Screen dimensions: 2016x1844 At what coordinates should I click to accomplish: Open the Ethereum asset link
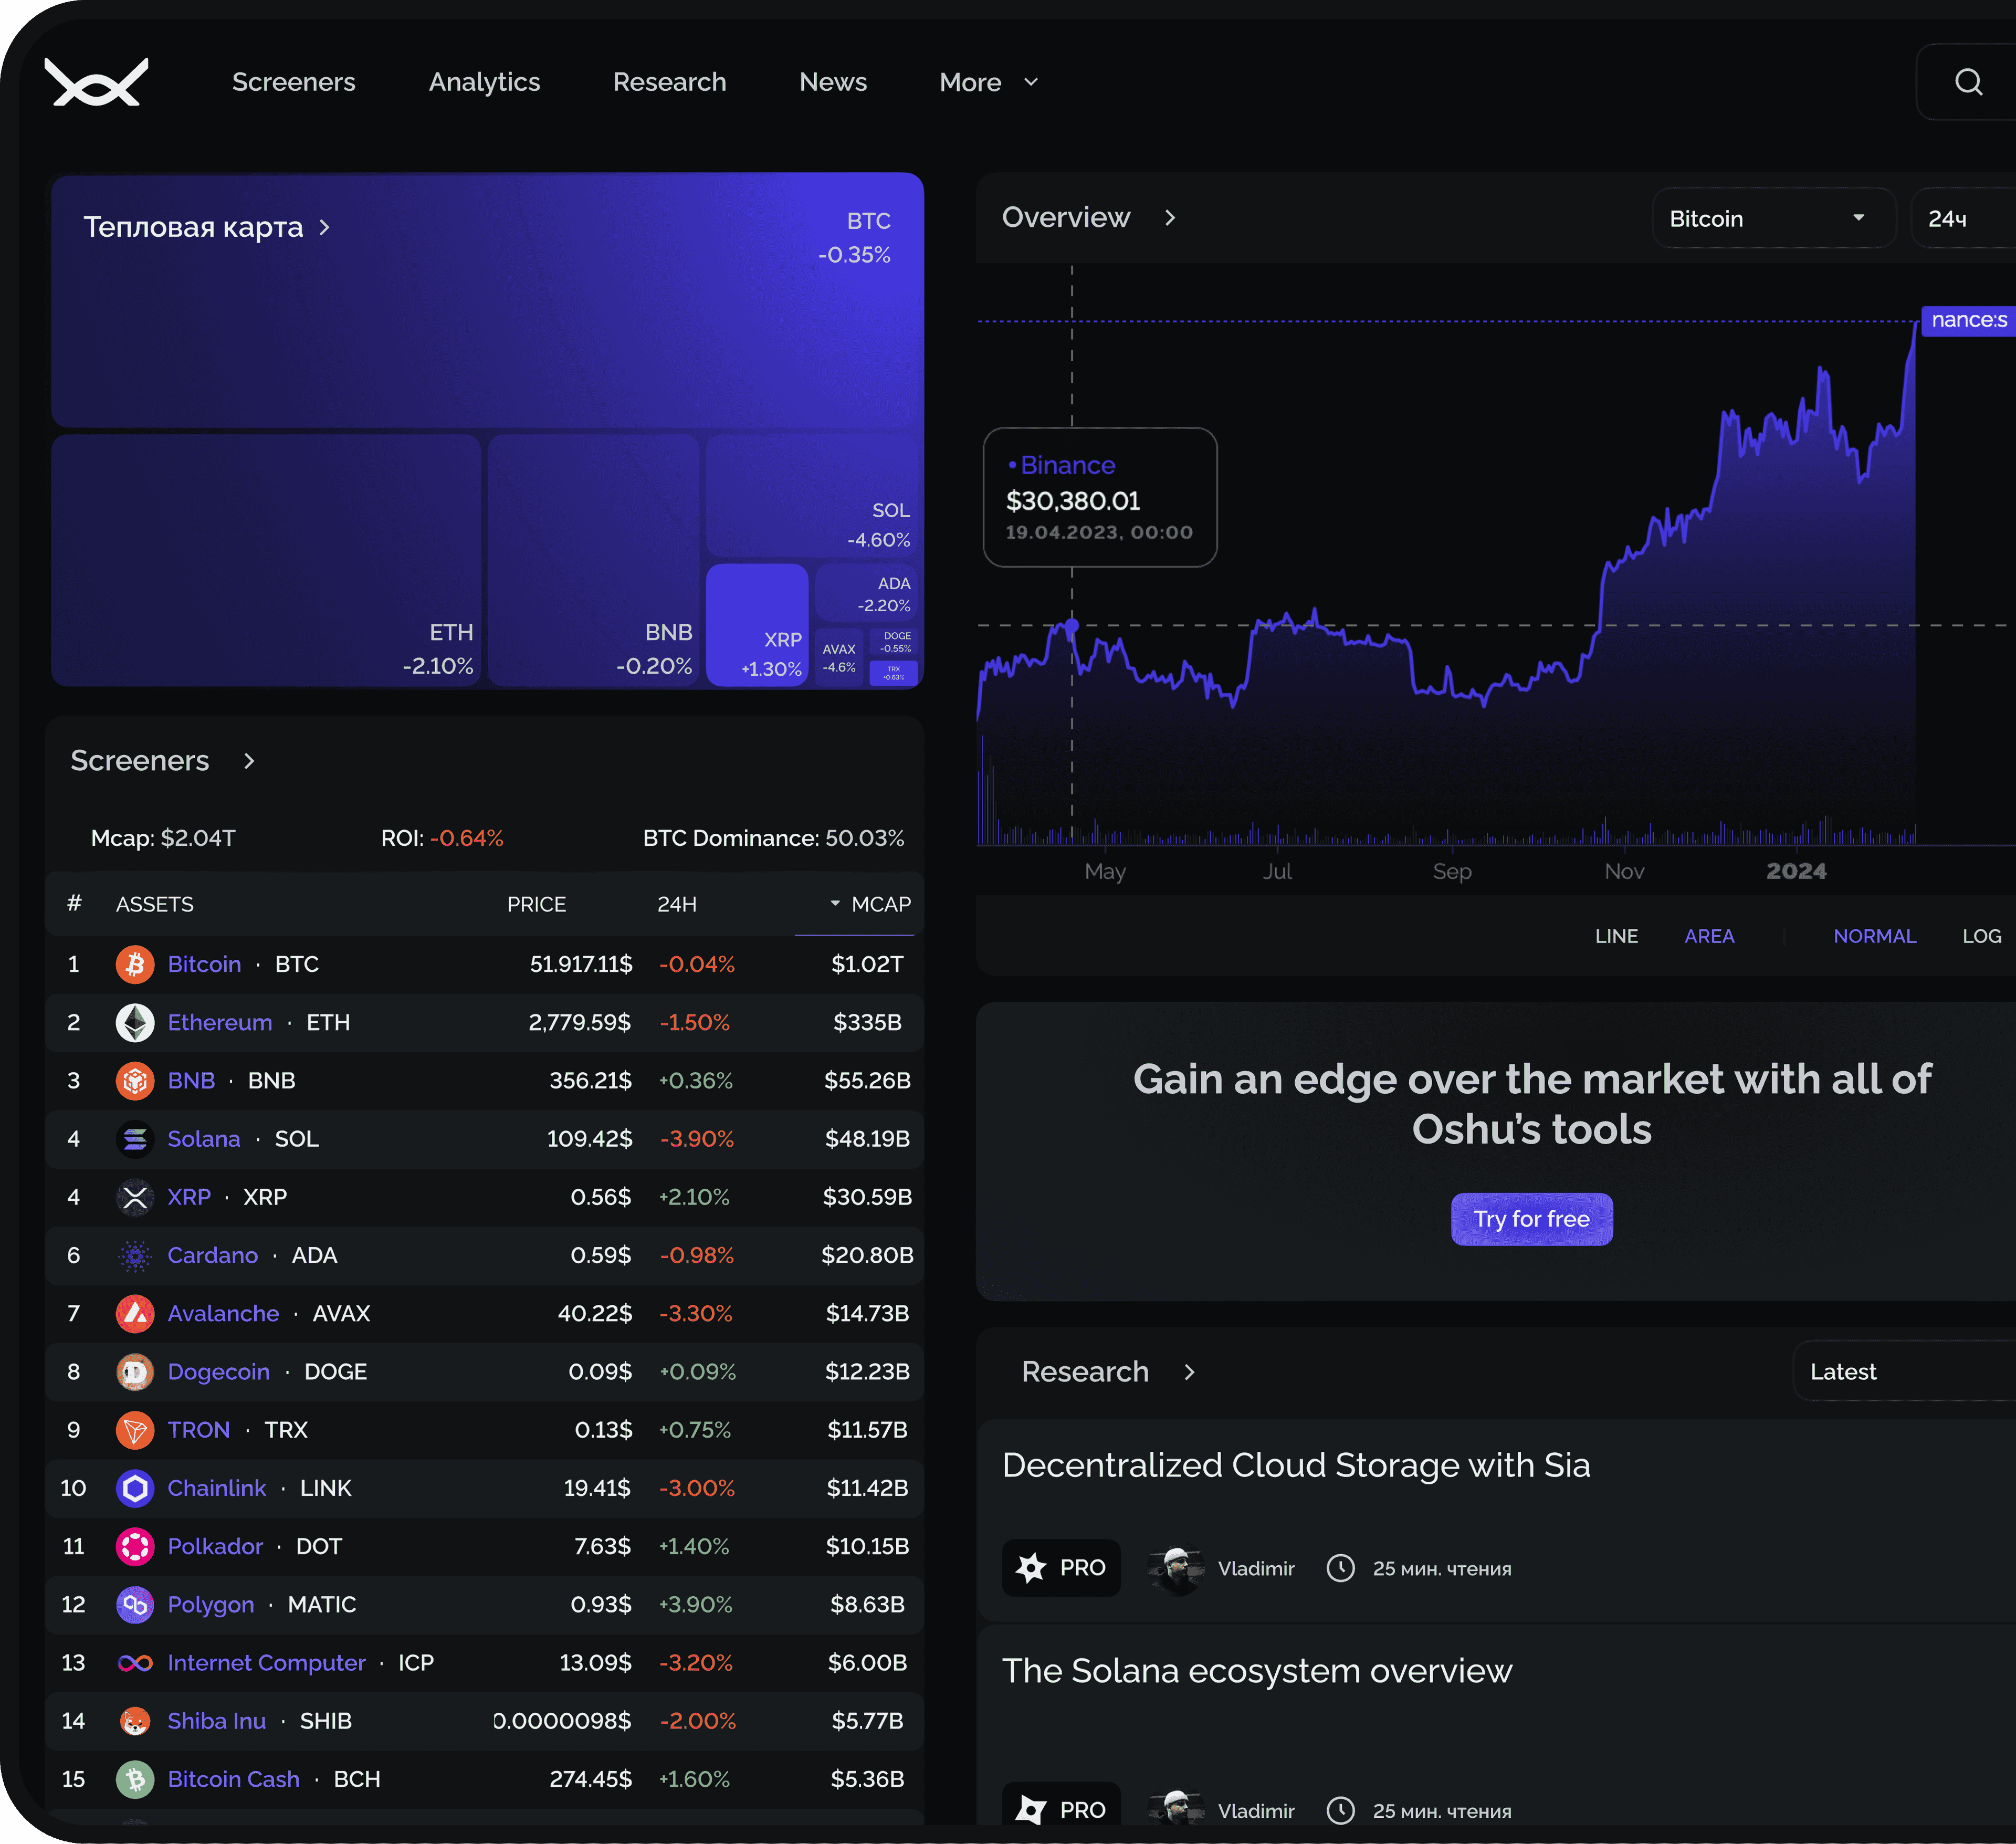[220, 1022]
